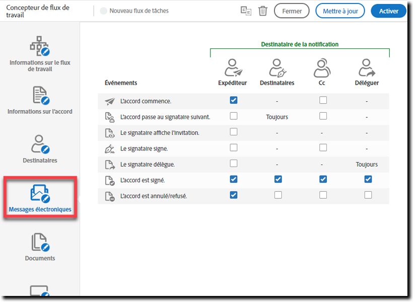This screenshot has height=302, width=418.
Task: Check Expéditeur for passe au signataire suivant
Action: pos(234,116)
